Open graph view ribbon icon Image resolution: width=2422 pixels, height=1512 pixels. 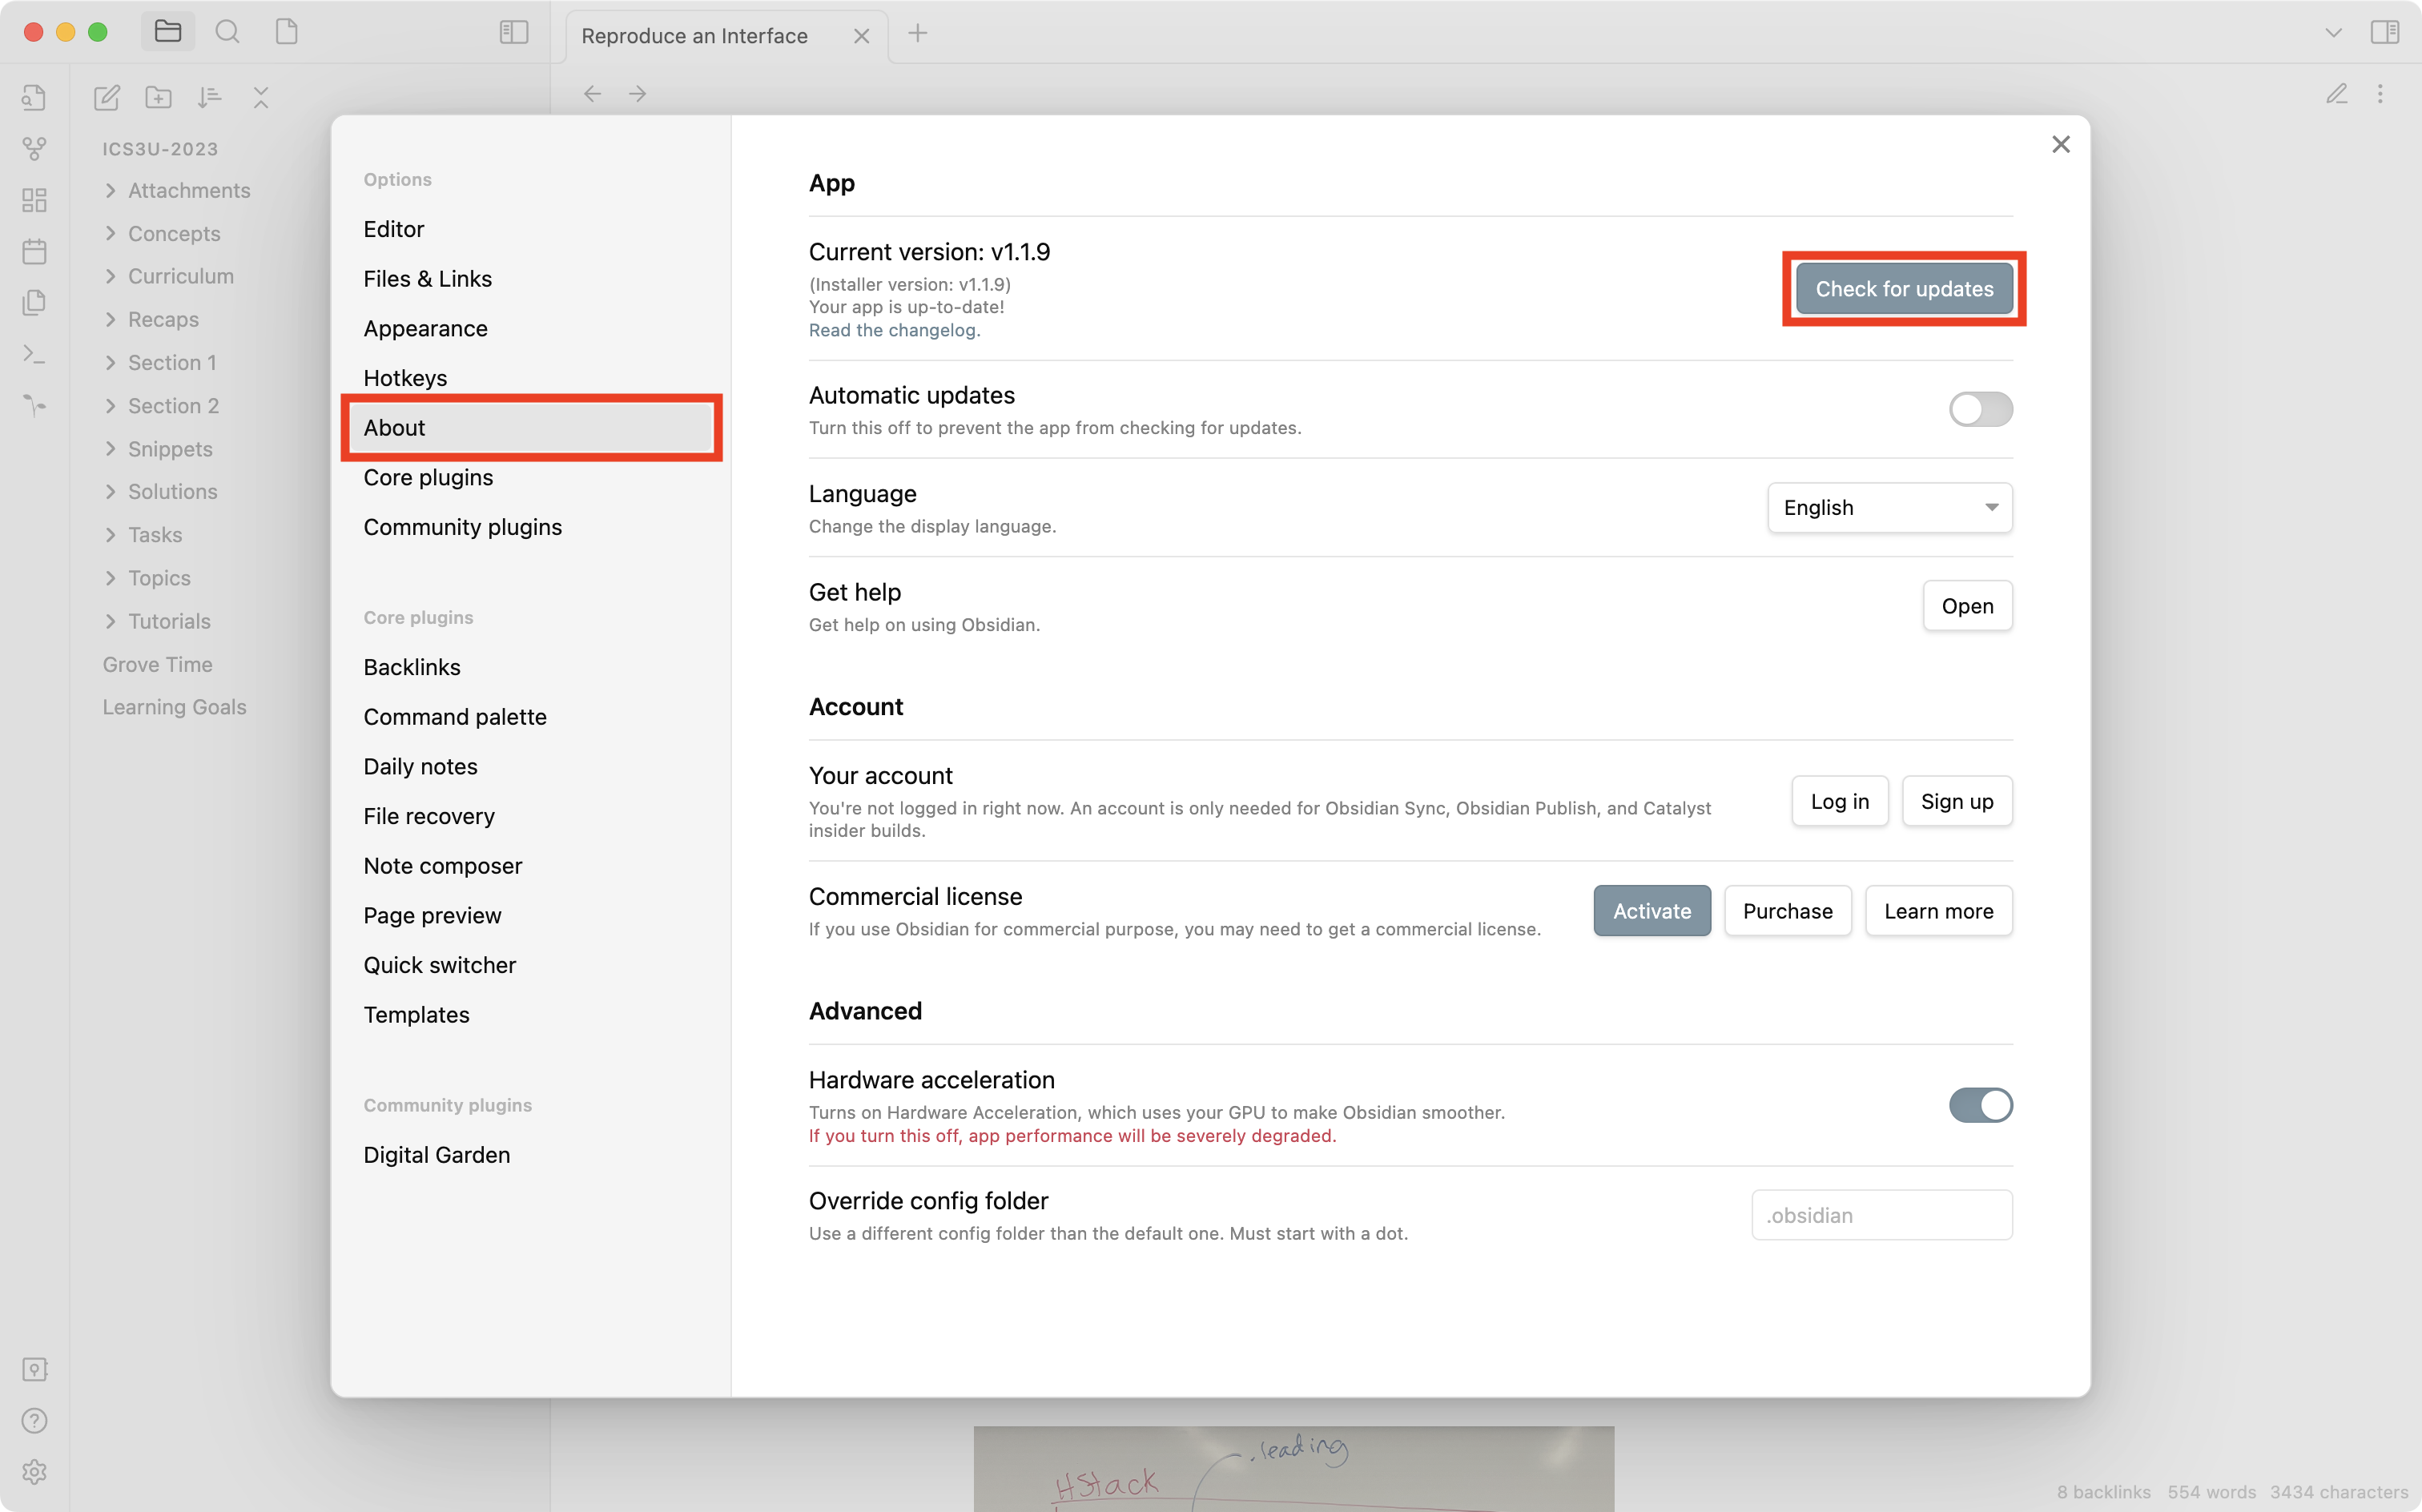[34, 148]
